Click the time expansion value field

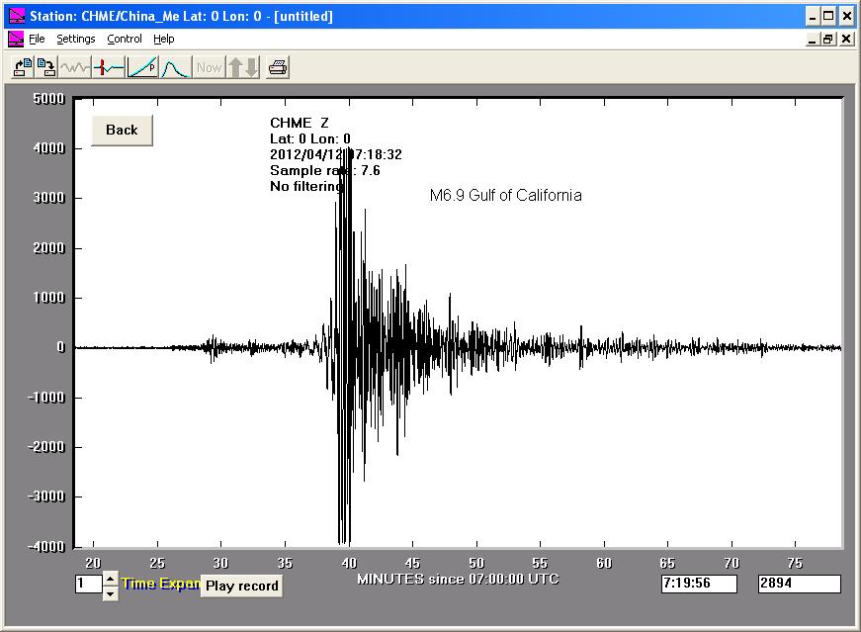tap(87, 585)
